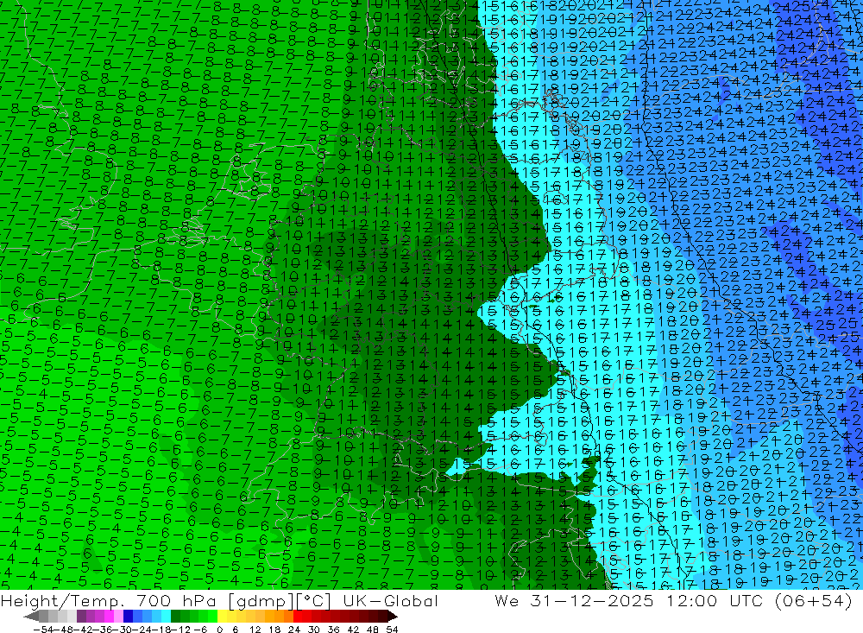This screenshot has width=863, height=633.
Task: Click the '-6' label under the green swatches
Action: (x=200, y=630)
